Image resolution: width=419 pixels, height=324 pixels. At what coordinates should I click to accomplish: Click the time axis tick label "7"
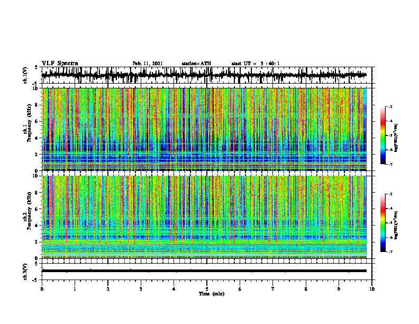pyautogui.click(x=273, y=289)
